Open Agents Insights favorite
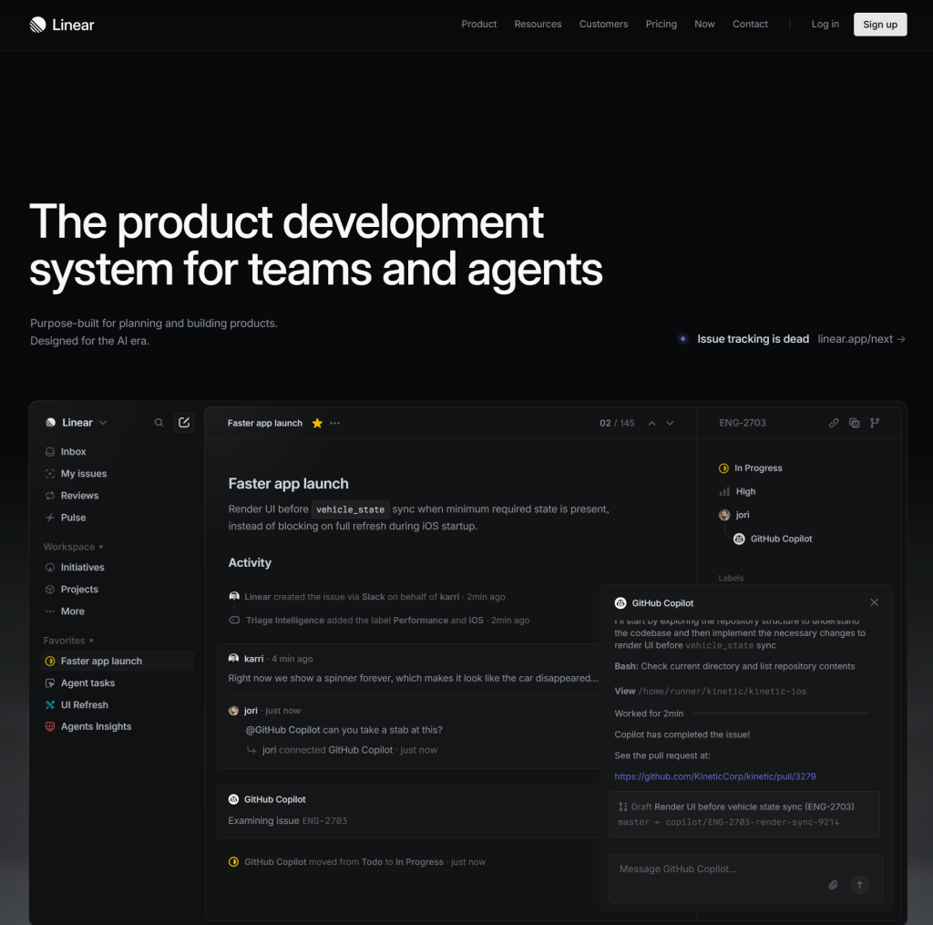Viewport: 933px width, 925px height. pyautogui.click(x=88, y=727)
